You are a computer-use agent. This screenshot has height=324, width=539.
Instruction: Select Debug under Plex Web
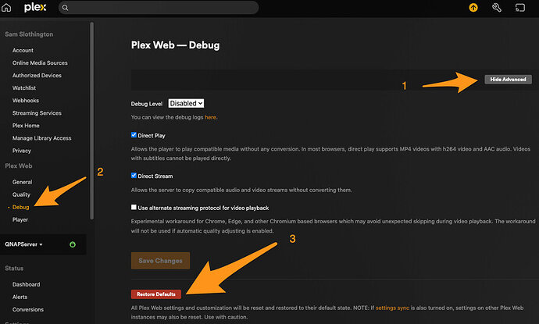click(20, 207)
